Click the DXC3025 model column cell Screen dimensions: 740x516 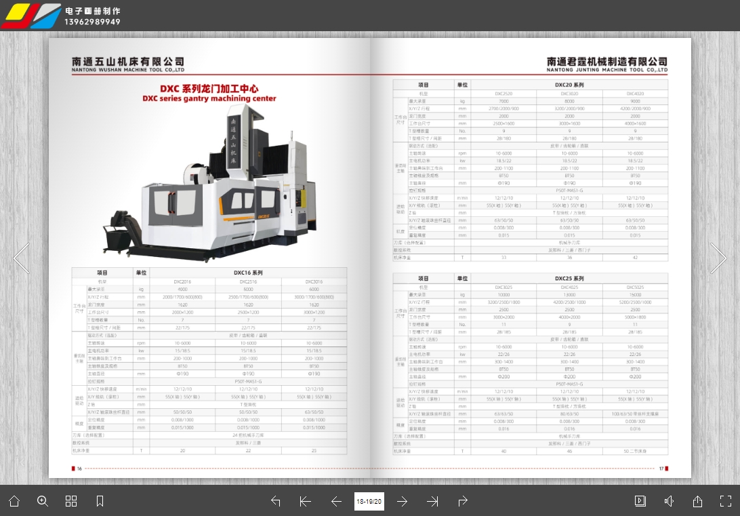pos(503,287)
